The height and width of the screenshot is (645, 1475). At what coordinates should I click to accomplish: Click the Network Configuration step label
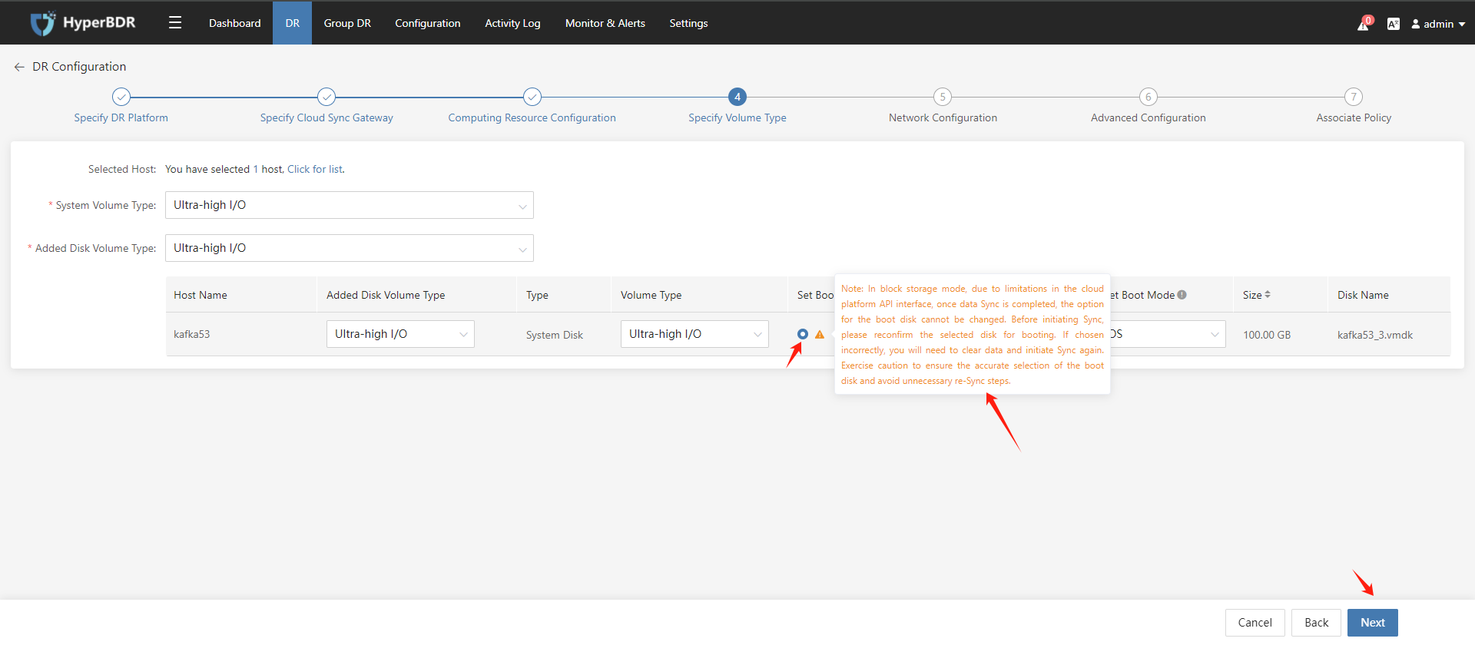point(943,117)
